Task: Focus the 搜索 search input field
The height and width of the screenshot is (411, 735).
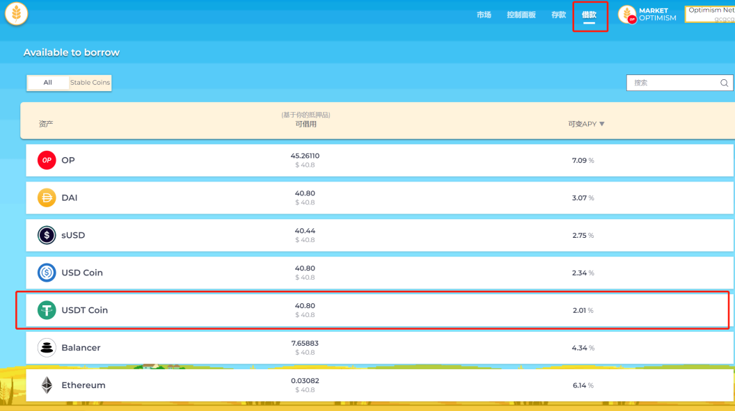Action: (672, 83)
